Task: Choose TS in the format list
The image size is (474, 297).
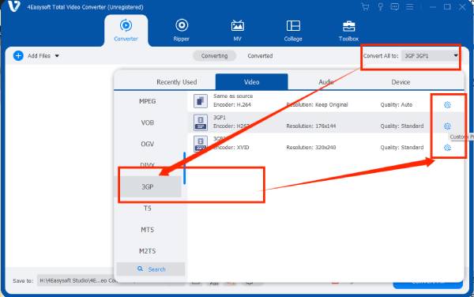Action: click(148, 209)
